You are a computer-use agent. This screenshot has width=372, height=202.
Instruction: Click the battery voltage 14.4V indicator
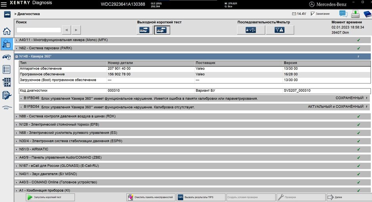[299, 14]
